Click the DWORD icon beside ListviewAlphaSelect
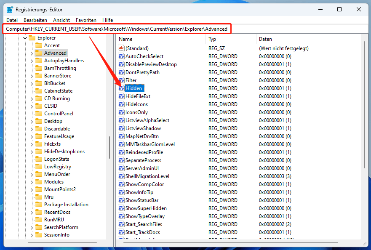371x250 pixels. 121,120
